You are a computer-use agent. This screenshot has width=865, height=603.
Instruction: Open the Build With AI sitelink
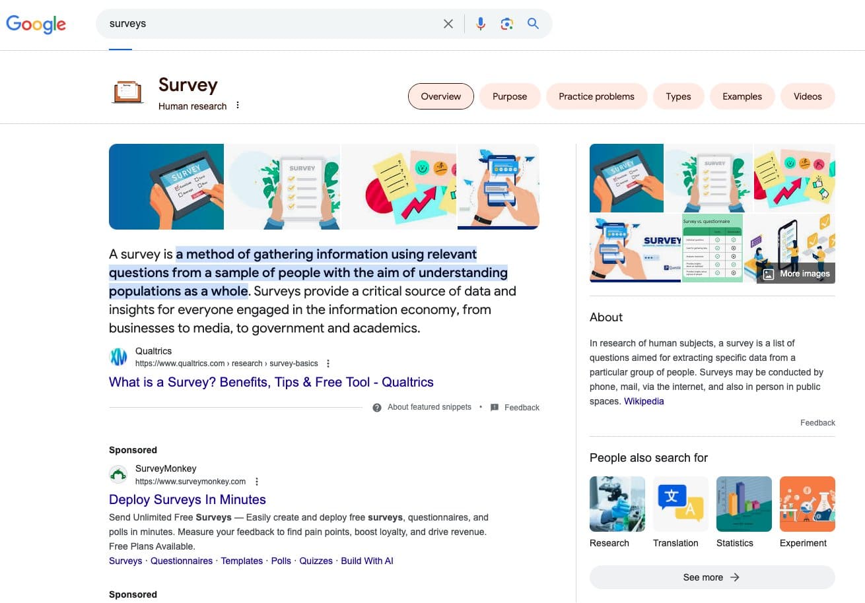click(x=367, y=561)
